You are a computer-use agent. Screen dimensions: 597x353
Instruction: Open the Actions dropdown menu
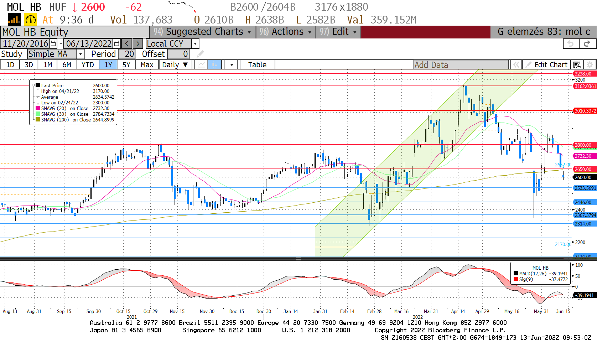pyautogui.click(x=286, y=32)
